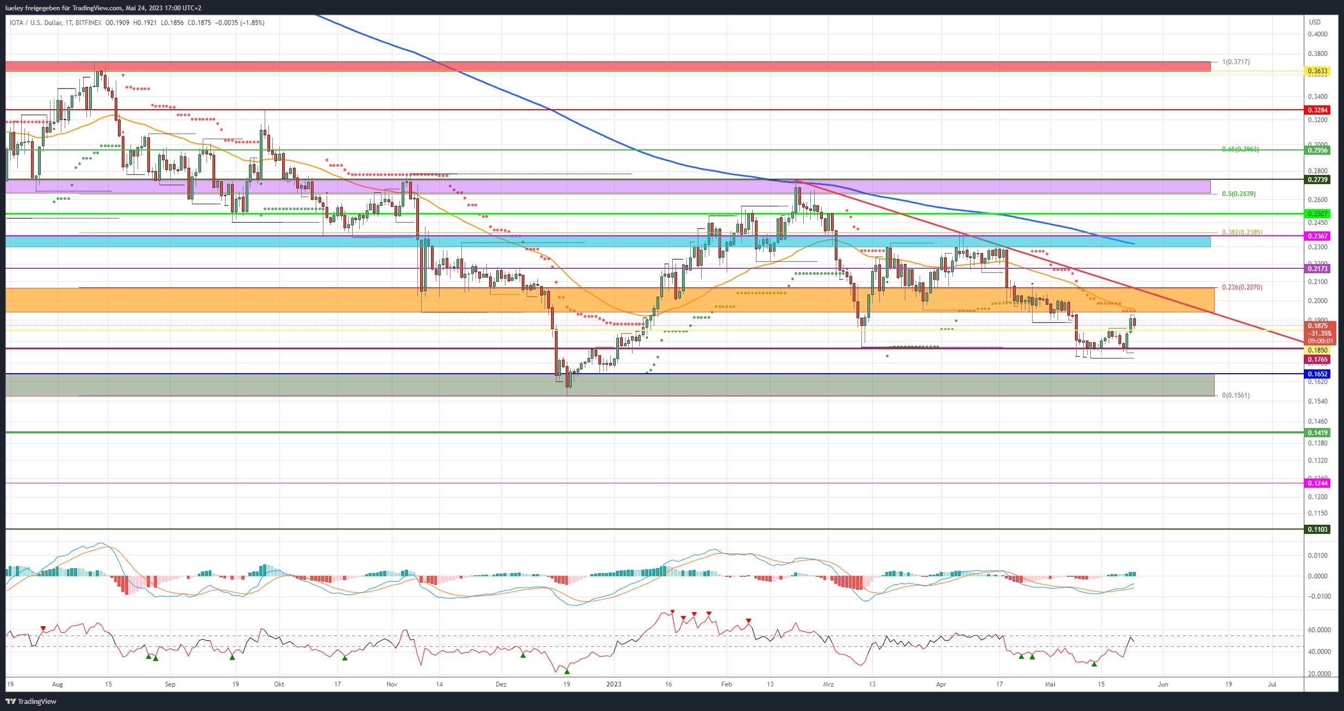The image size is (1344, 711).
Task: Click the Fibonacci 1(0.3717) label
Action: (x=1236, y=62)
